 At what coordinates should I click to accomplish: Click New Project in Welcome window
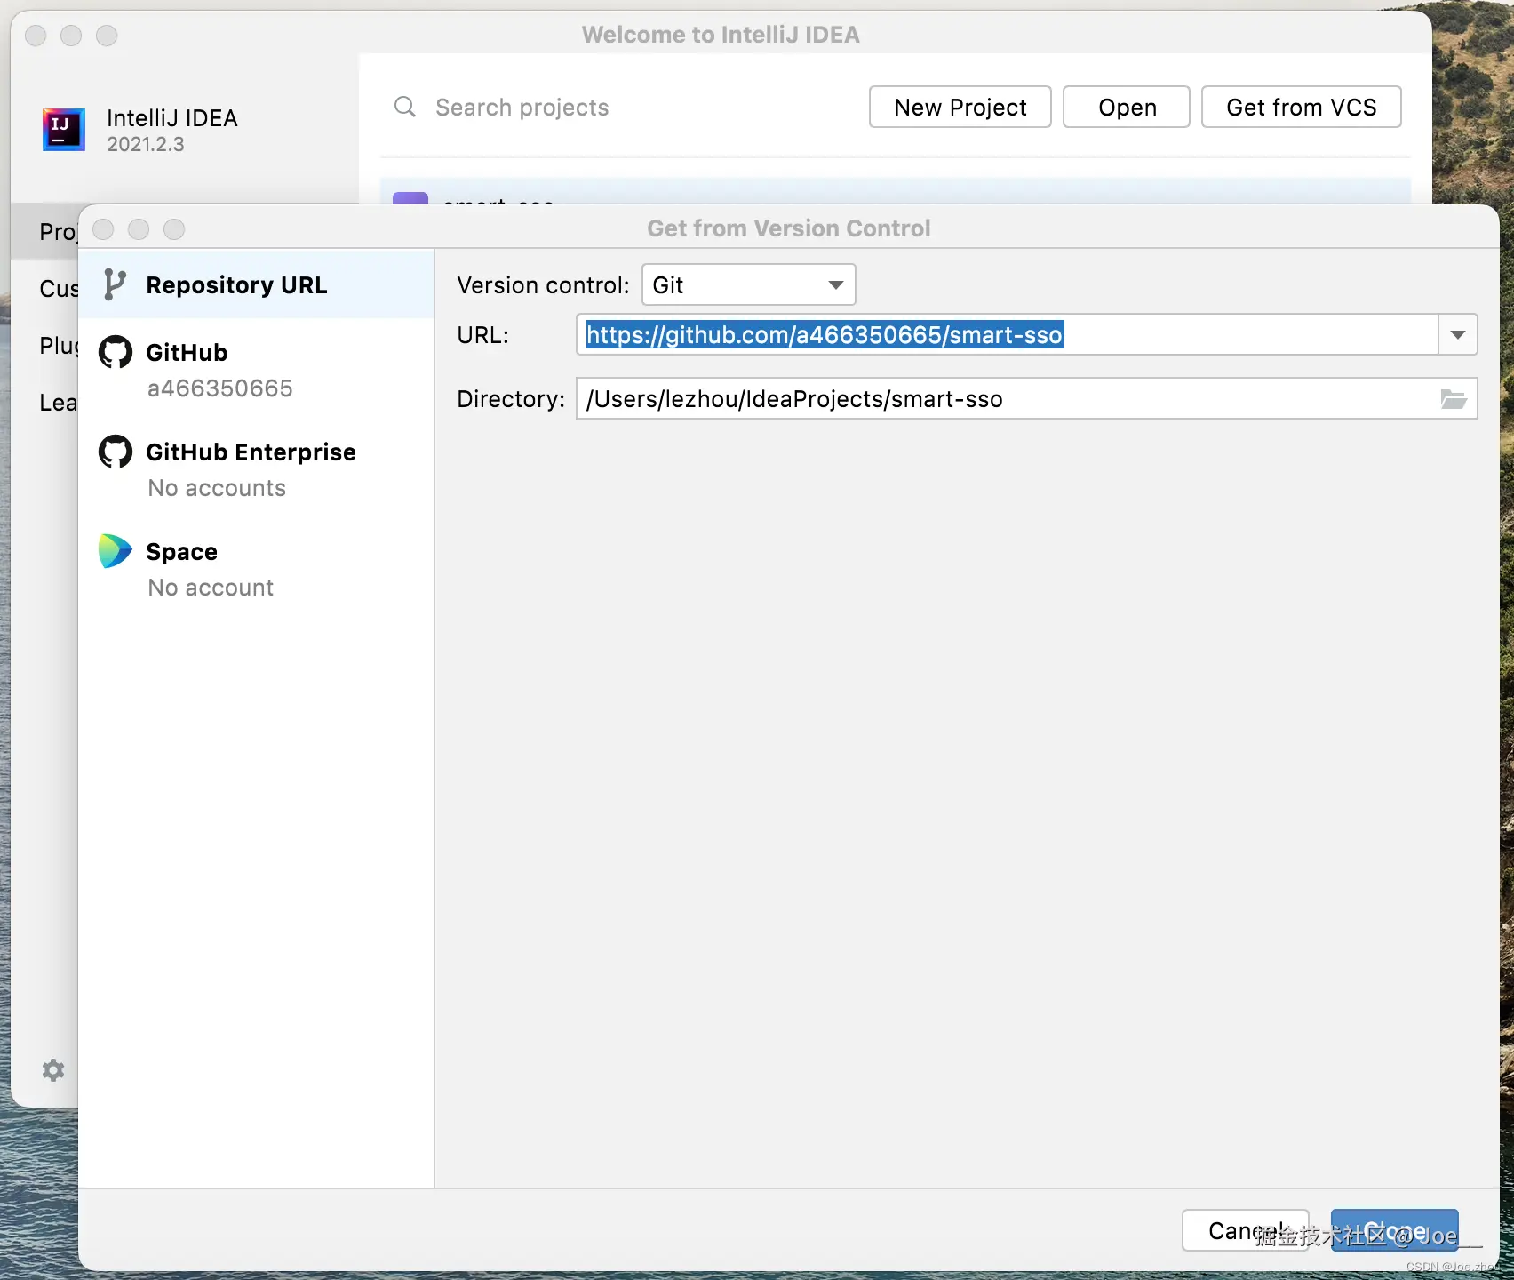pos(960,107)
